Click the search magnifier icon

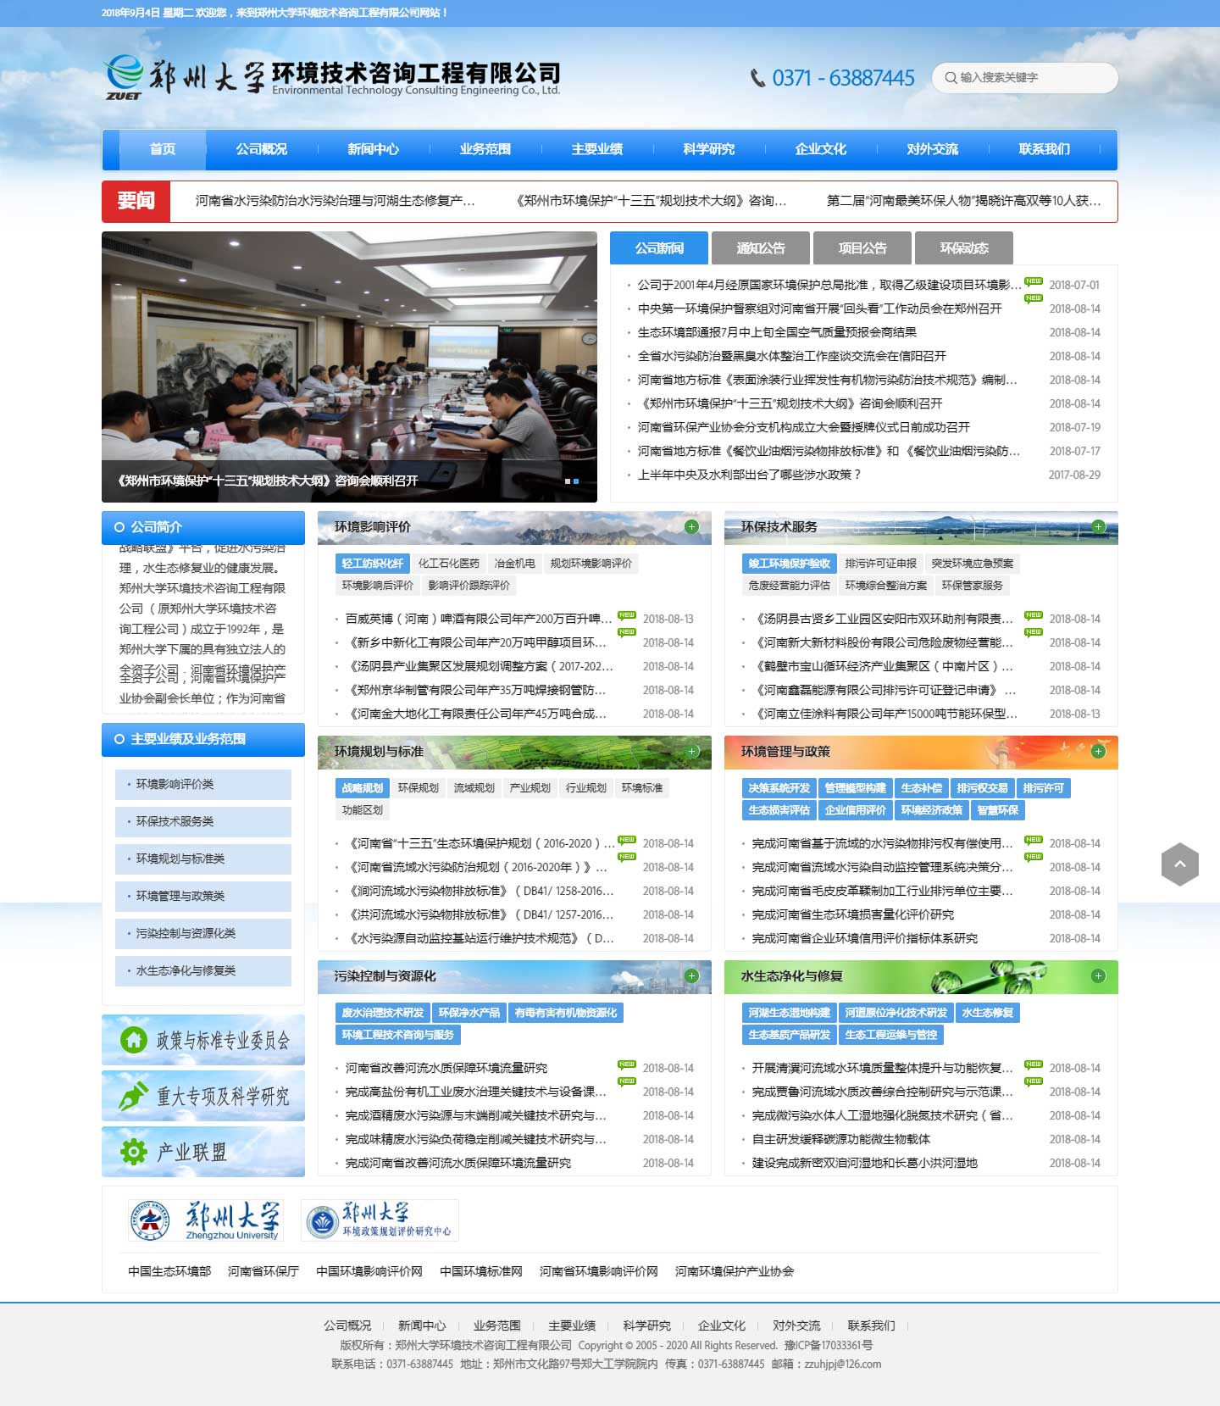pyautogui.click(x=951, y=77)
